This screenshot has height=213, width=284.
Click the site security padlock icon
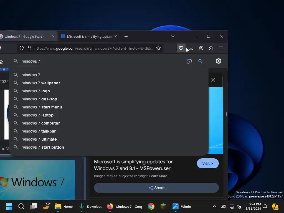[x=29, y=48]
